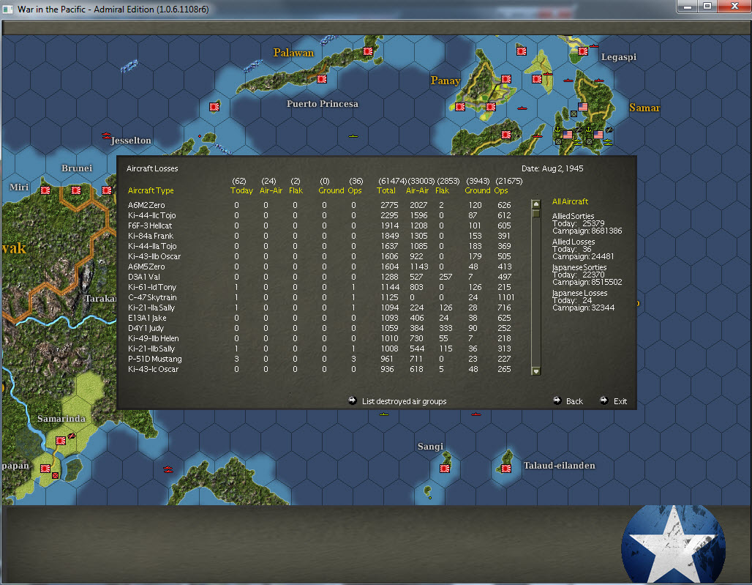Go Back from Aircraft Losses

(574, 401)
